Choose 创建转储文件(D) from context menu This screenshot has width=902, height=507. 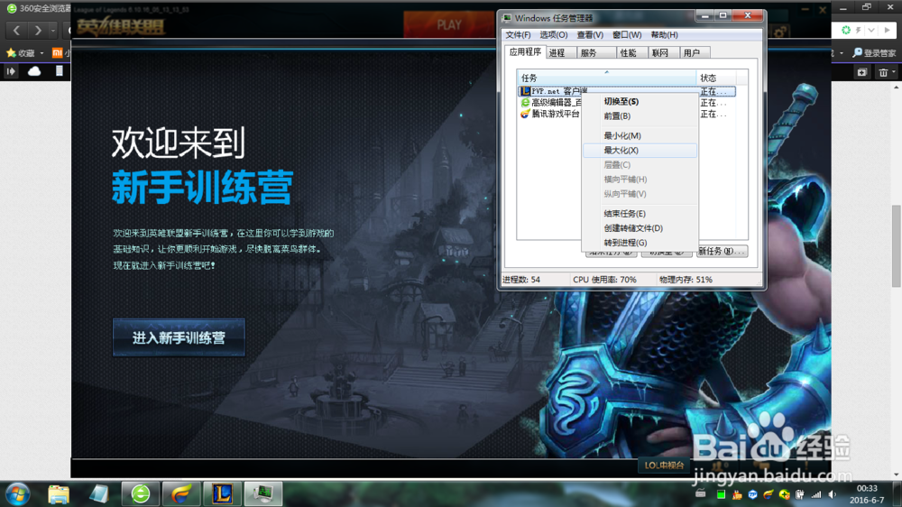point(640,228)
